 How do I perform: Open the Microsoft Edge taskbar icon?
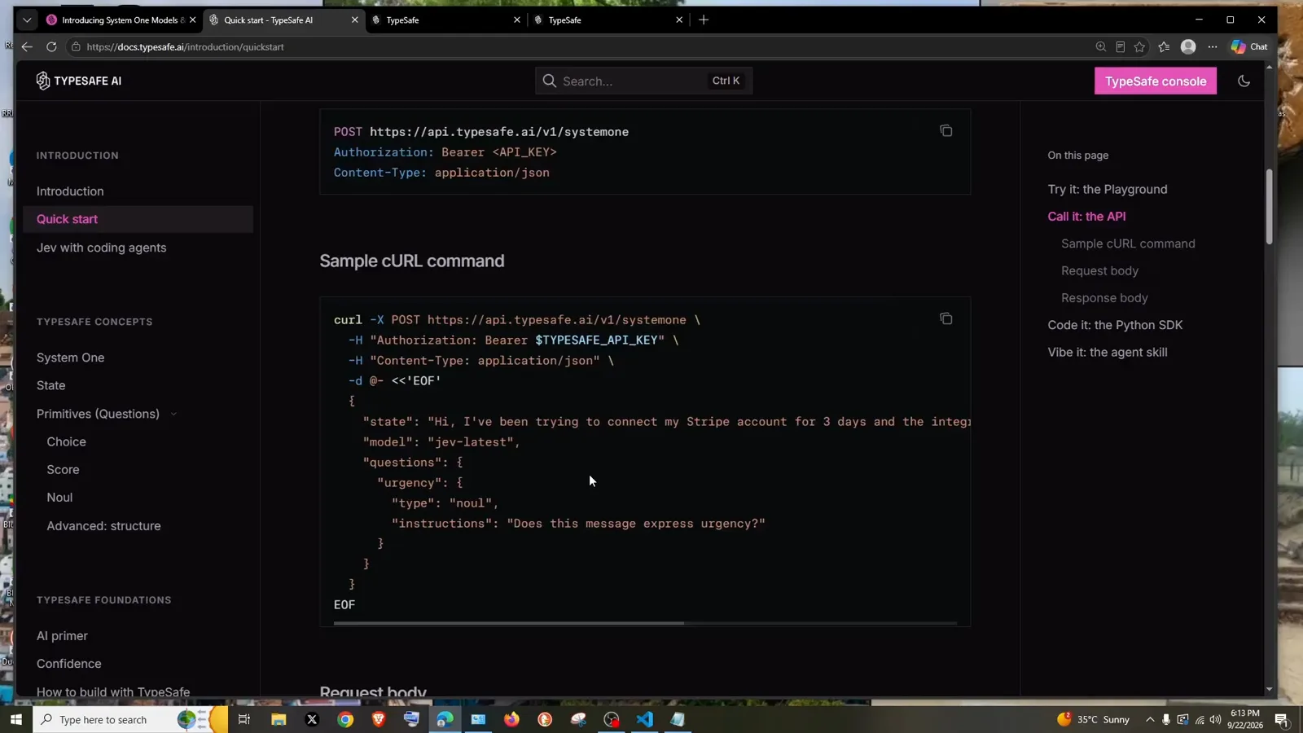(445, 719)
